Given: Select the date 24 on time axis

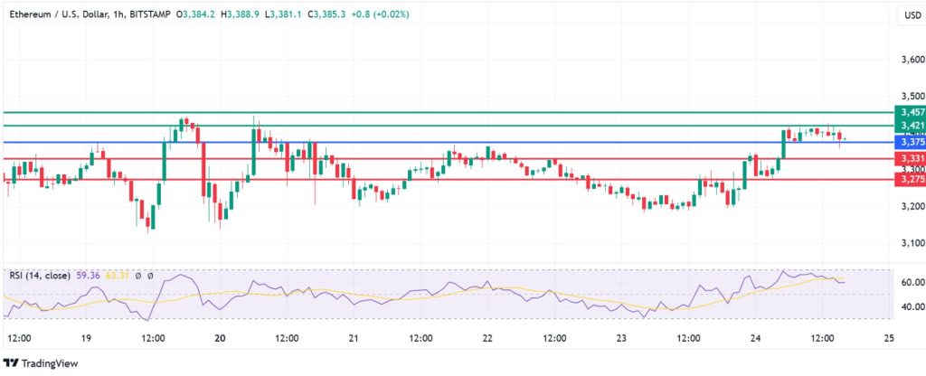Looking at the screenshot, I should click(755, 338).
